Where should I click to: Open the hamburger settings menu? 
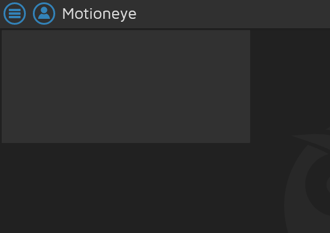[15, 14]
